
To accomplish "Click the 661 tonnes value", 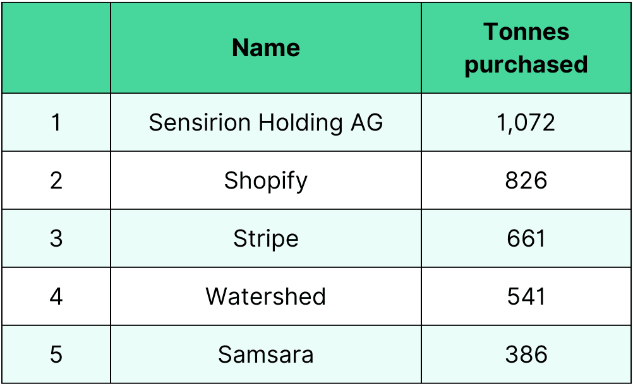I will 526,238.
